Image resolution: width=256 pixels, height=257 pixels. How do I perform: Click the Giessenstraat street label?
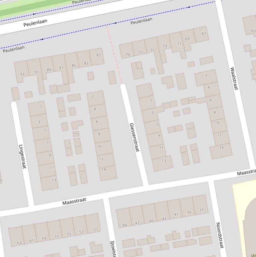[134, 138]
